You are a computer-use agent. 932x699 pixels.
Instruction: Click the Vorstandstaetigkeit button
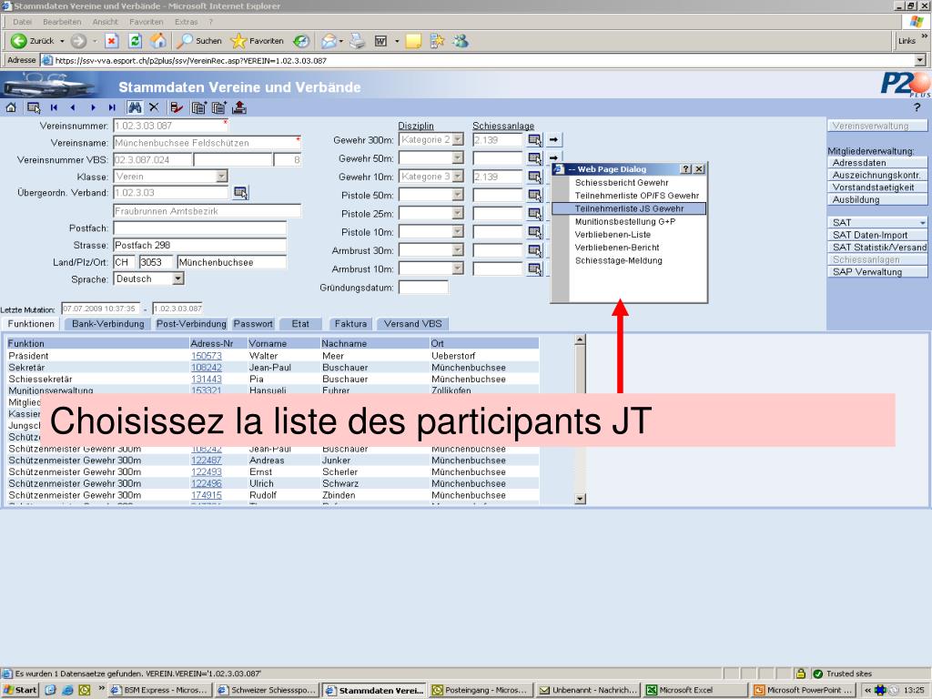click(877, 187)
